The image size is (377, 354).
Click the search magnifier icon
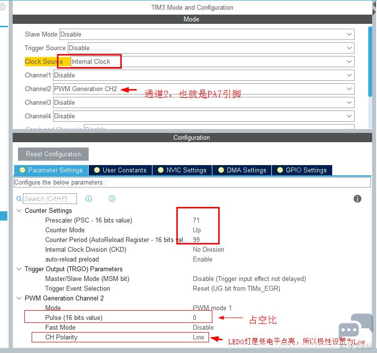[19, 199]
